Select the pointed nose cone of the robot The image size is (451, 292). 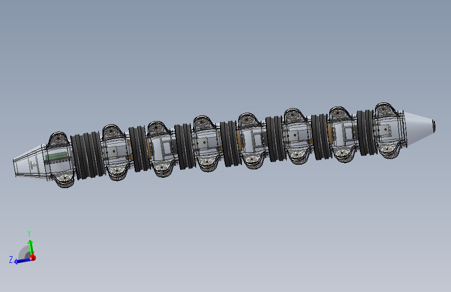point(420,128)
